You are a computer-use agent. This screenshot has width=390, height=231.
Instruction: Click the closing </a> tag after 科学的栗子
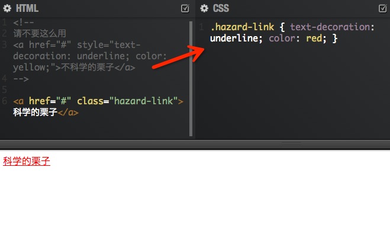point(68,113)
